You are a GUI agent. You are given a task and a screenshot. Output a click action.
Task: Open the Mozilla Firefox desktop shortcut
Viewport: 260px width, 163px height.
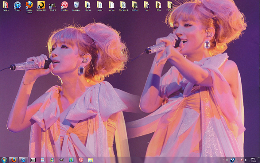(29, 7)
